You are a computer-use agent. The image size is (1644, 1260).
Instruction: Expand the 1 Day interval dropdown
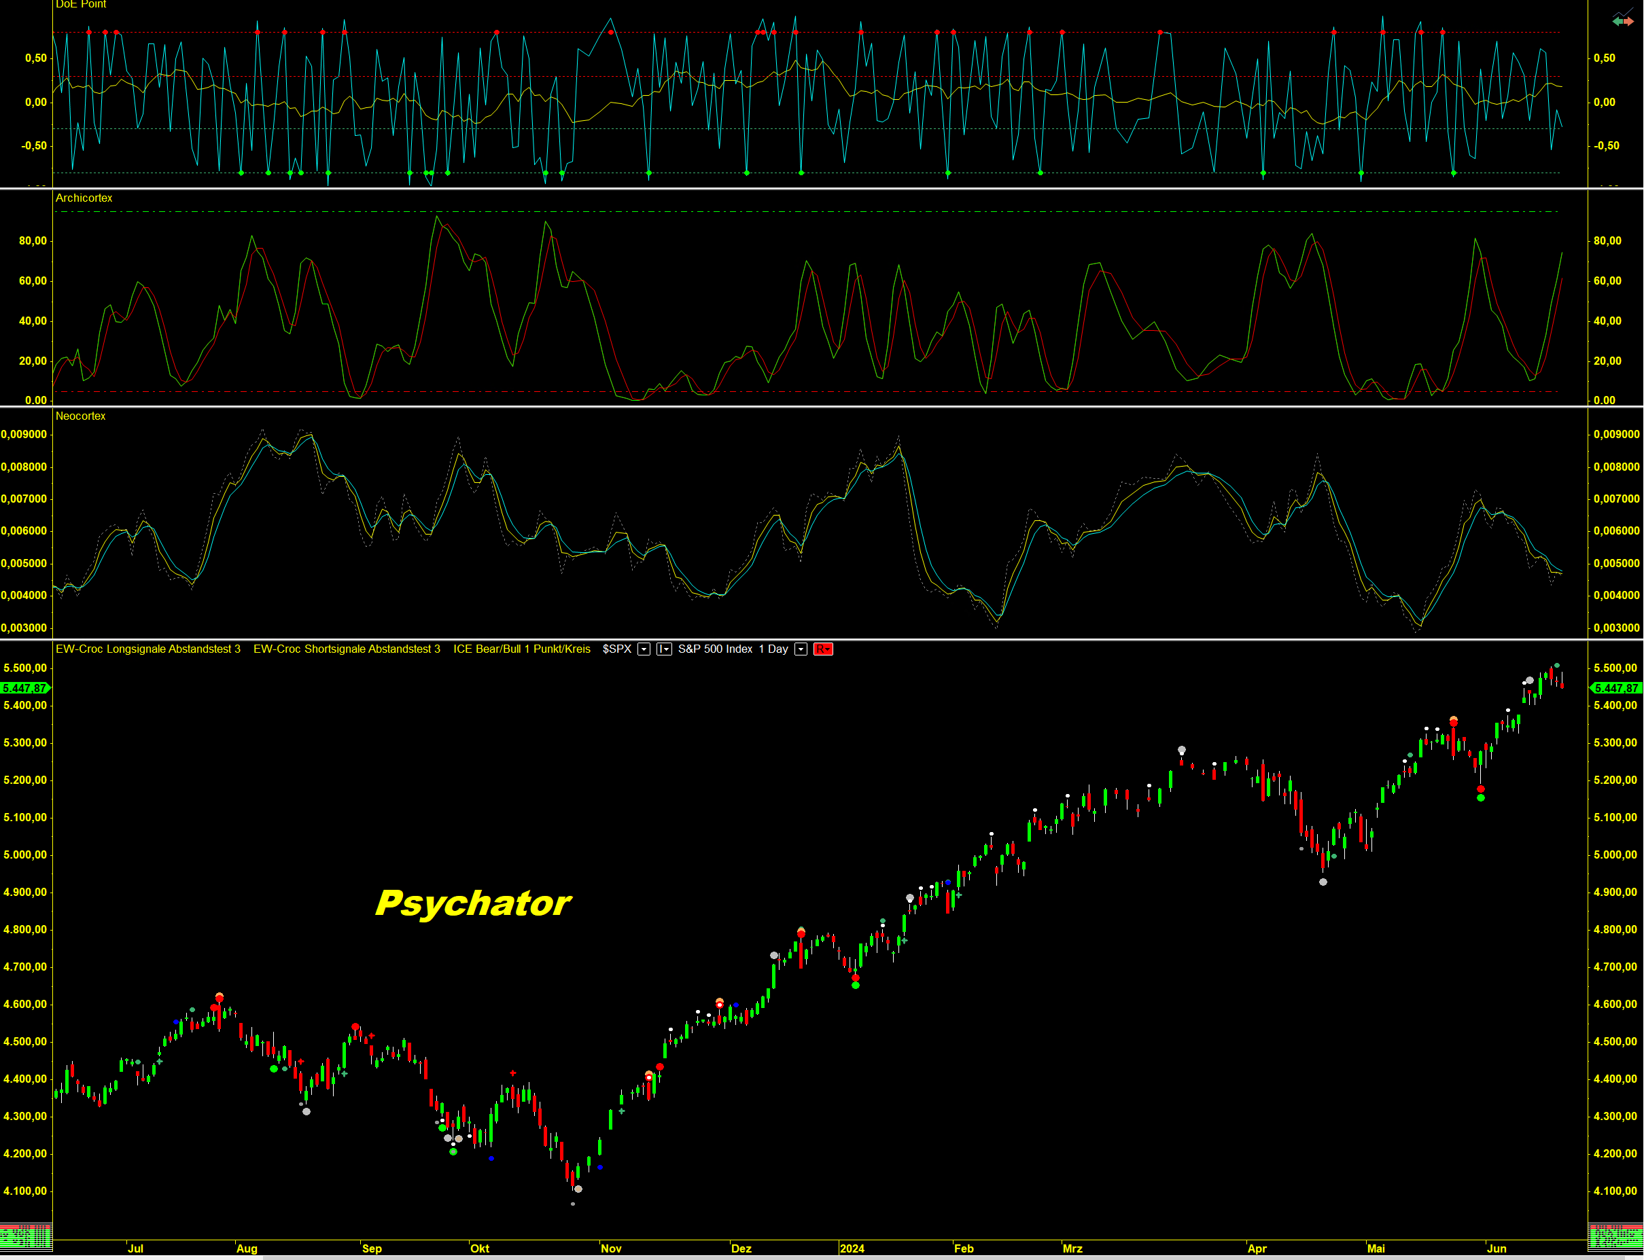pyautogui.click(x=801, y=649)
